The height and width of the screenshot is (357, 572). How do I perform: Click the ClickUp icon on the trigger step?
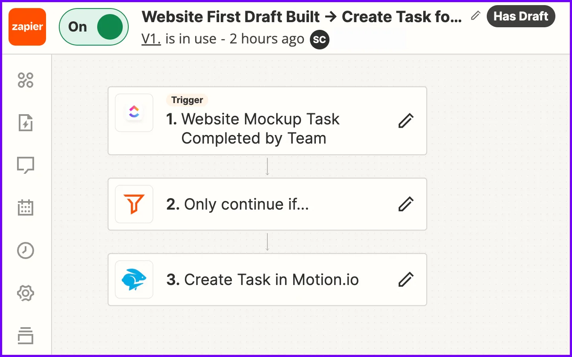134,112
